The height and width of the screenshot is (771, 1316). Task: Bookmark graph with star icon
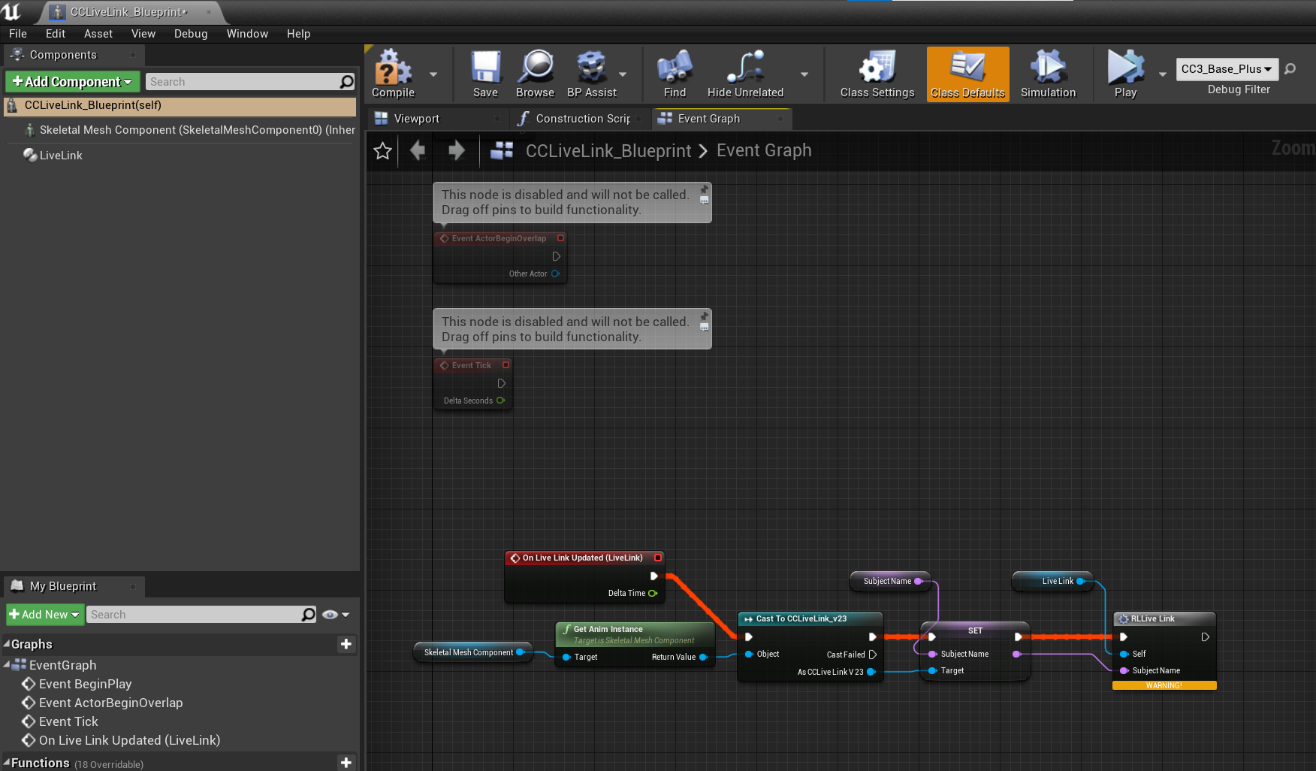click(383, 151)
